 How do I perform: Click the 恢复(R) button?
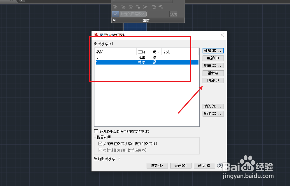tap(157, 166)
